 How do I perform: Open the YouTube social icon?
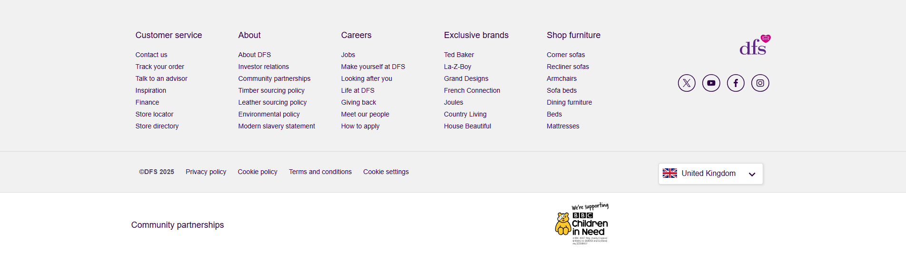coord(711,83)
